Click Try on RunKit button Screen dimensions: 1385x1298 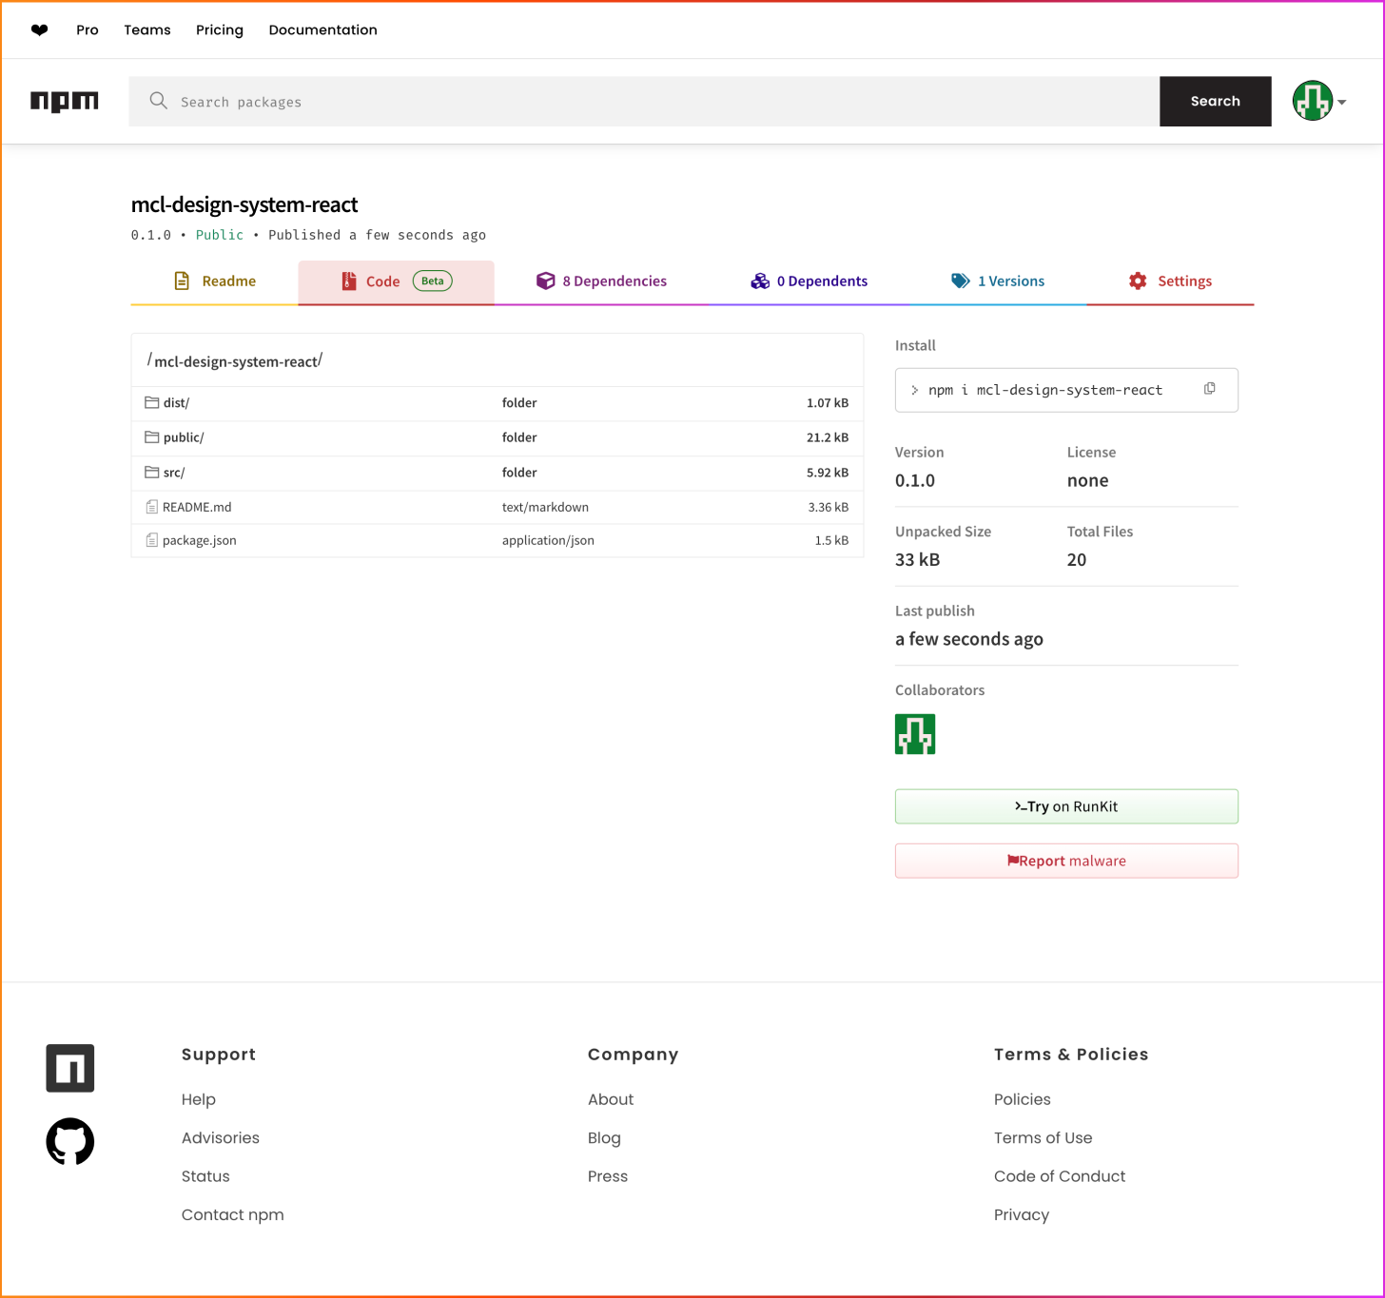1066,806
